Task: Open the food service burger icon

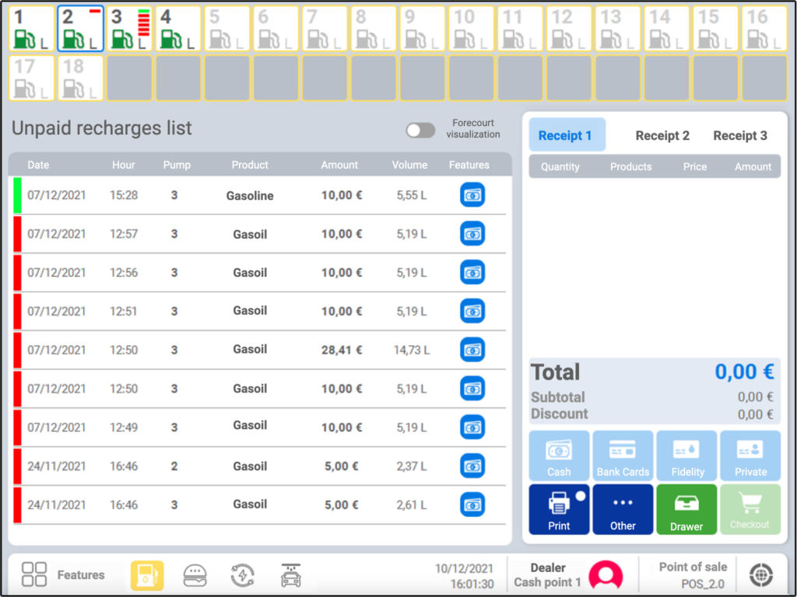Action: 195,574
